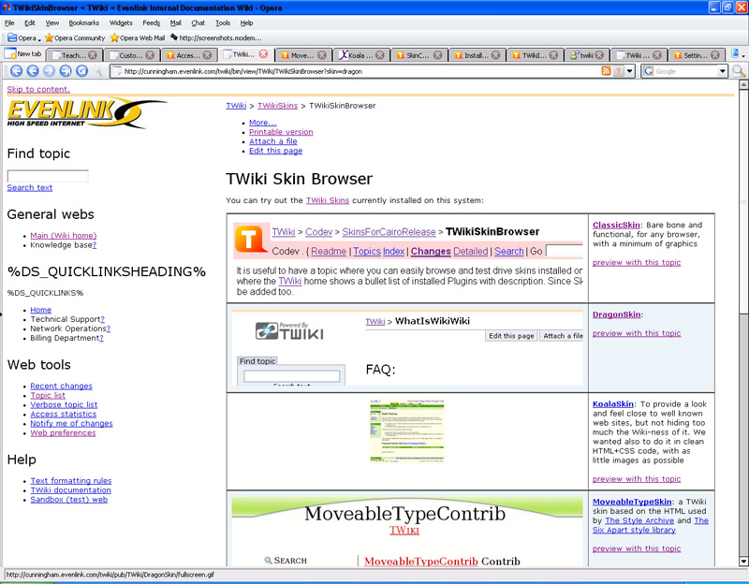Click the Wand password icon
Viewport: 749px width, 584px height.
coord(98,71)
